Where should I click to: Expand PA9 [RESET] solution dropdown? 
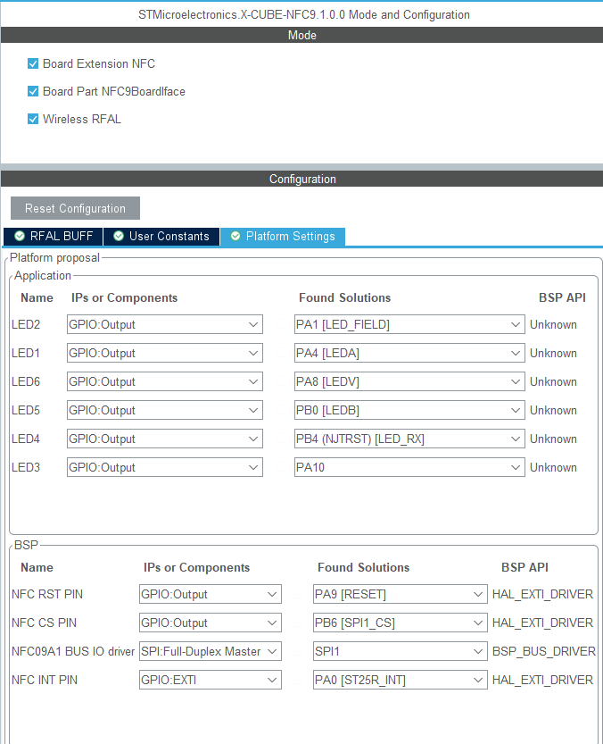pos(401,594)
